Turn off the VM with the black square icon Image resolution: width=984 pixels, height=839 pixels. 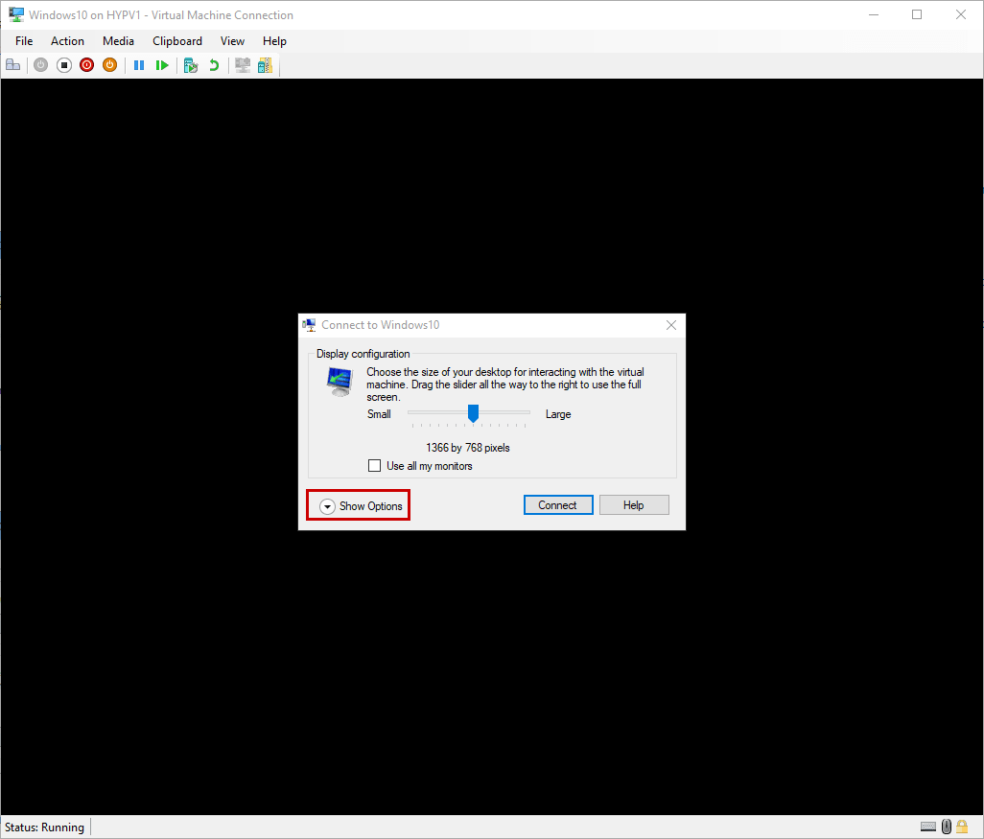(64, 65)
